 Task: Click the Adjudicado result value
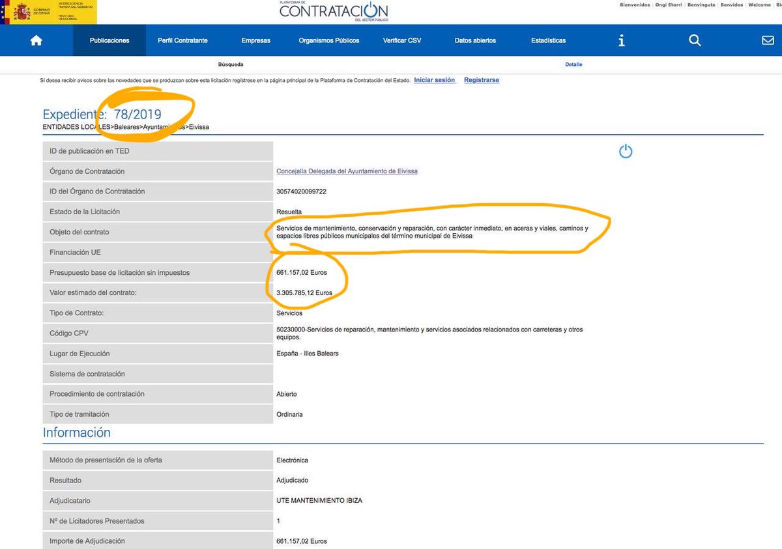(x=293, y=480)
